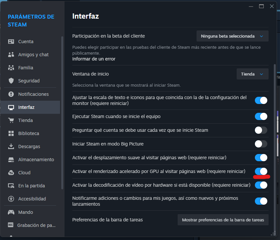Click the Seguridad shield icon
Image resolution: width=280 pixels, height=240 pixels.
click(x=11, y=81)
